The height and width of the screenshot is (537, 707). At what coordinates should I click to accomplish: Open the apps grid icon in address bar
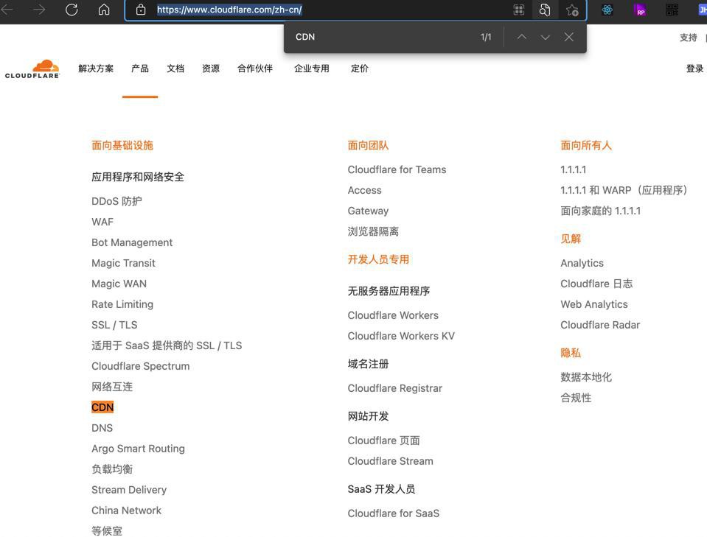click(x=519, y=10)
